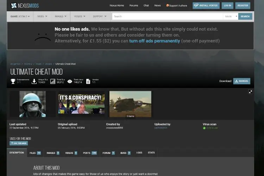Switch to the FILES tab
Viewport: 264px width, 176px height.
click(x=35, y=153)
